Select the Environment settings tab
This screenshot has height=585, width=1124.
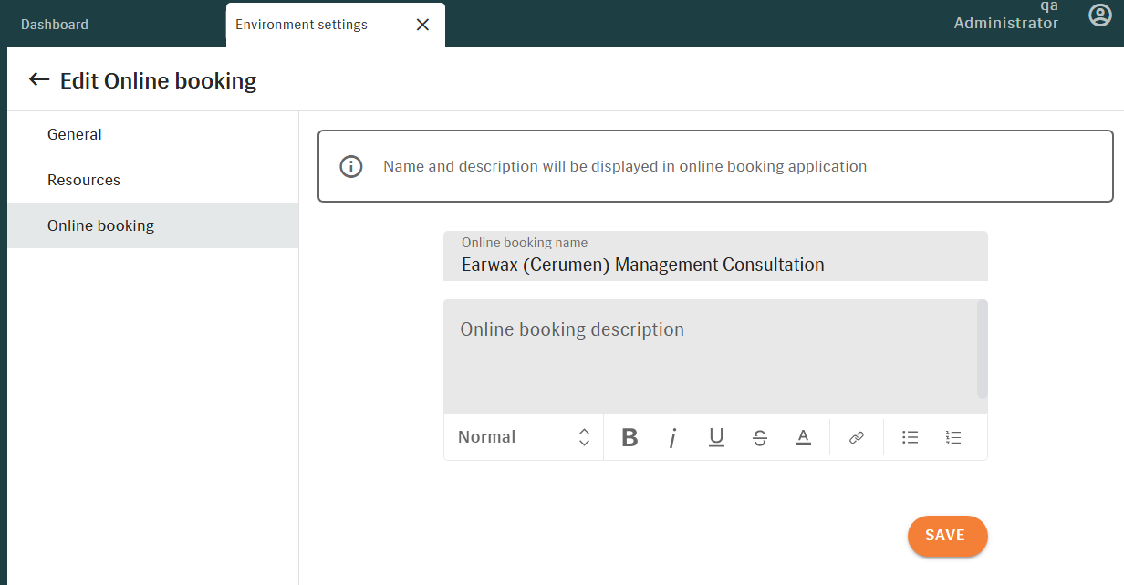coord(302,25)
